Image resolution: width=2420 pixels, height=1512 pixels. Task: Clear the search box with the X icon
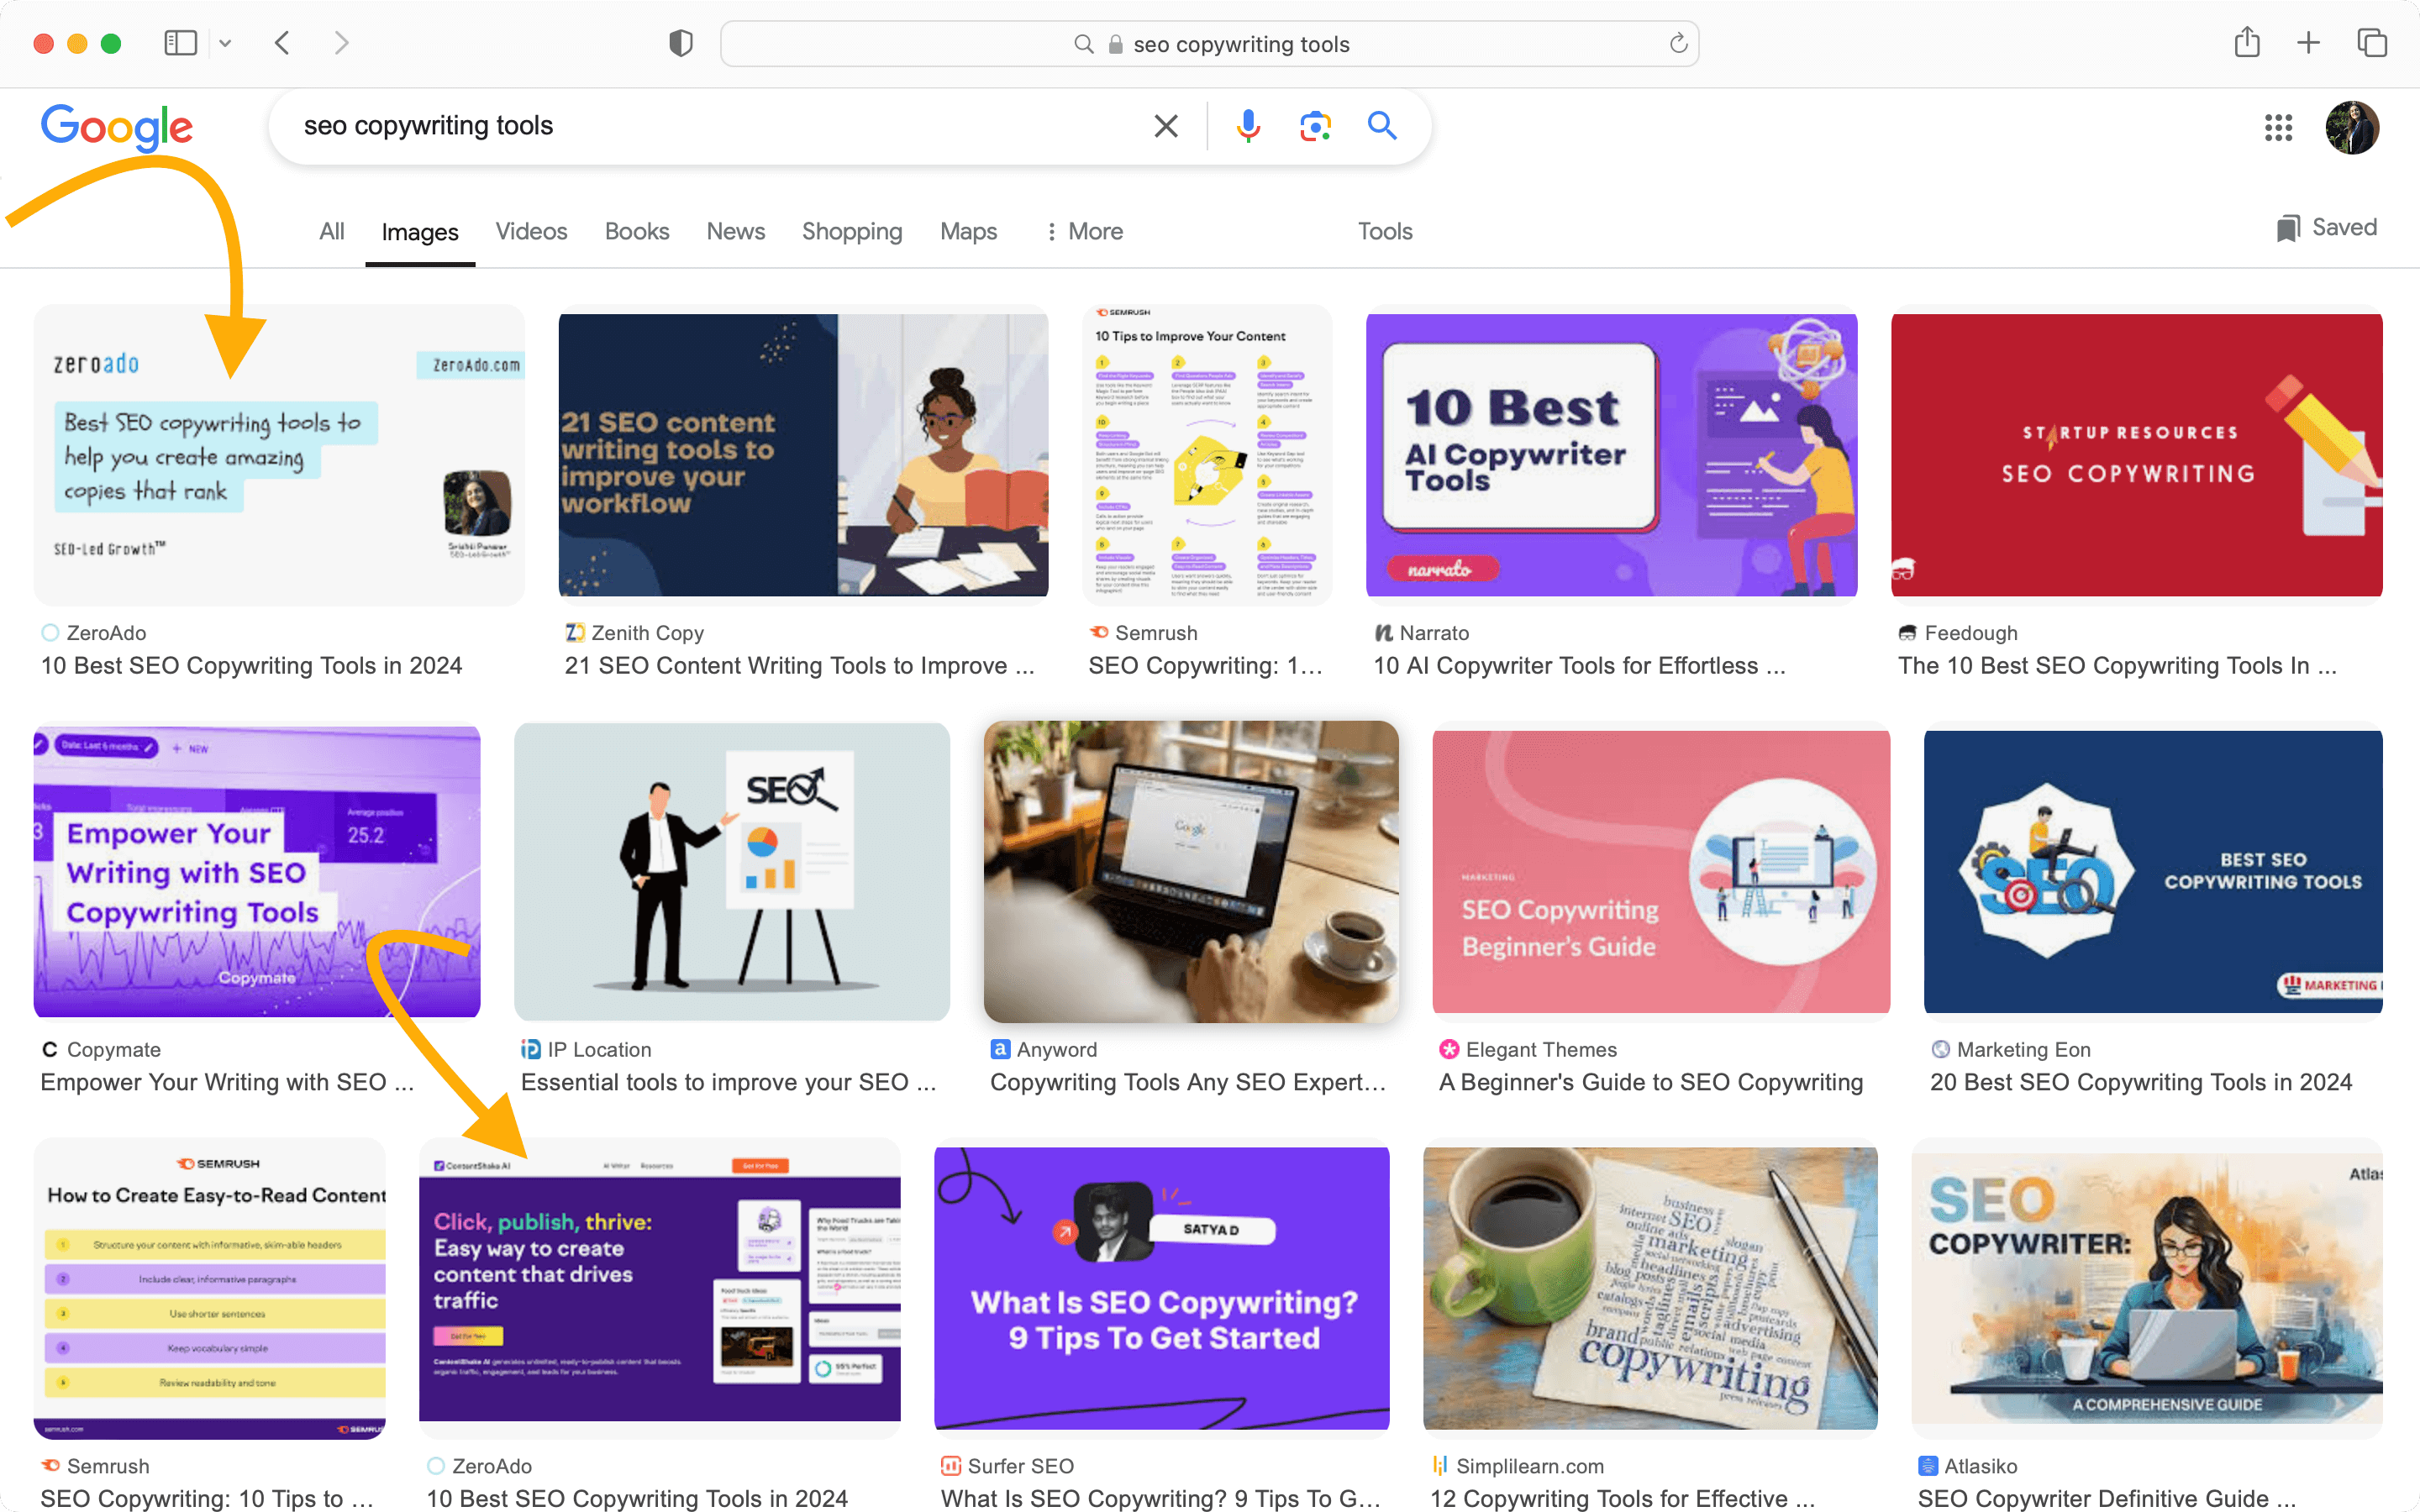1166,126
